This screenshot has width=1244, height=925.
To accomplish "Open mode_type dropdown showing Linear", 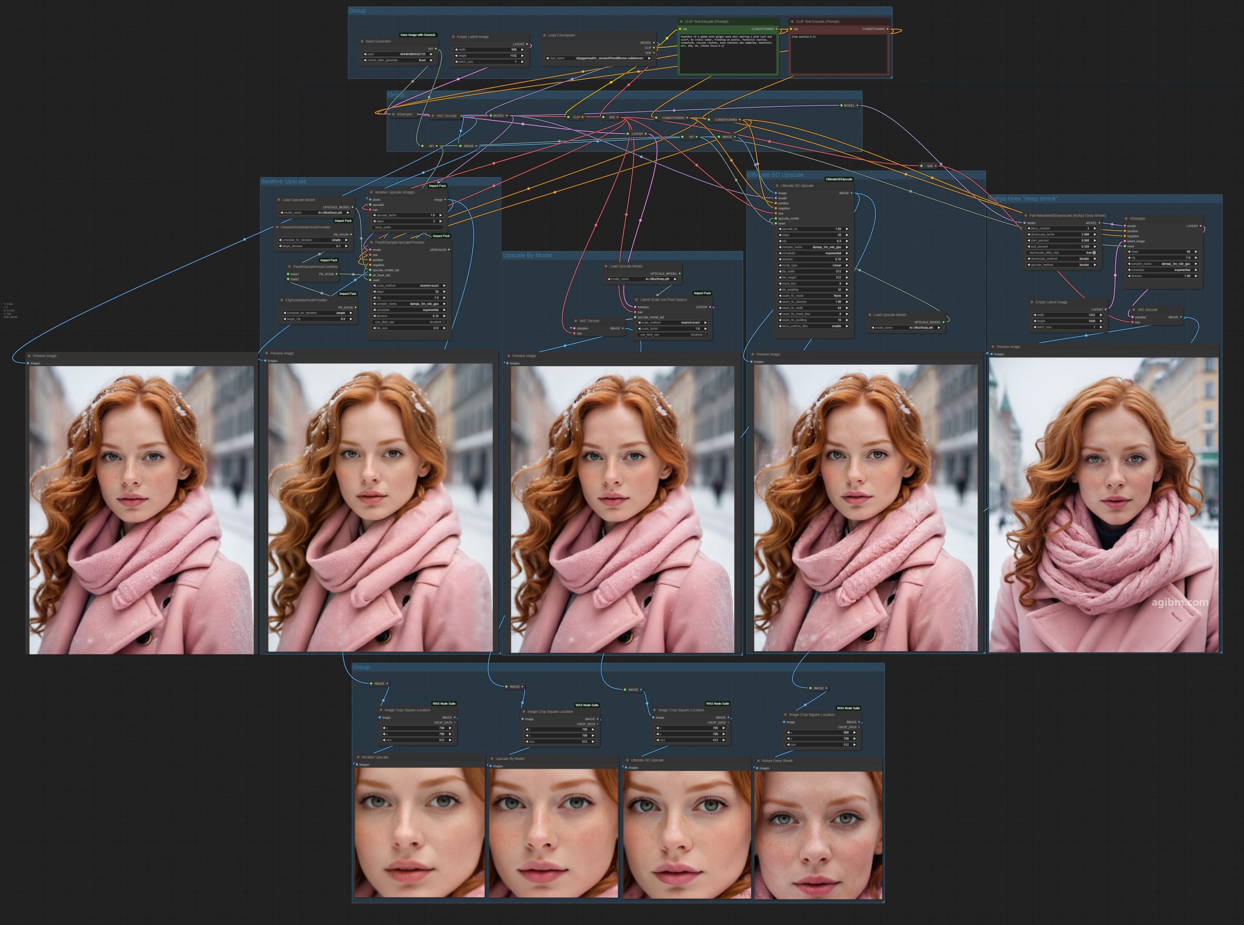I will point(814,266).
